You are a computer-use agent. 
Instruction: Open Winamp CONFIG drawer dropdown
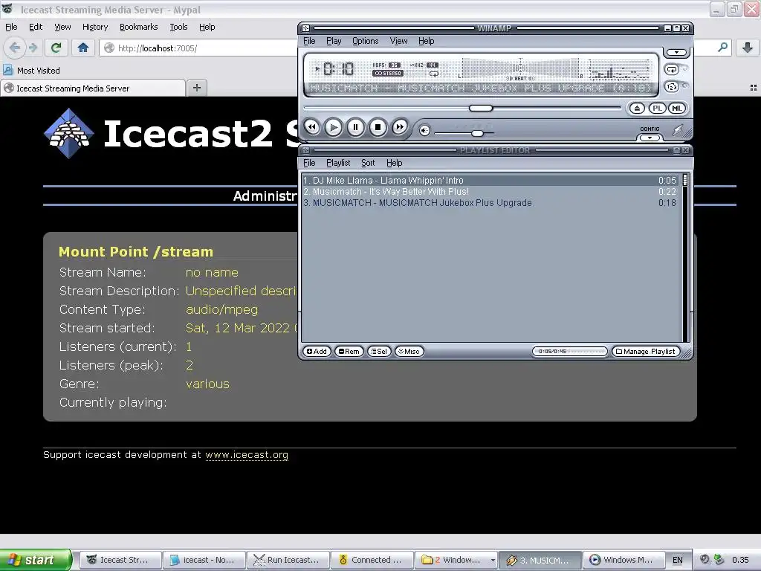pos(650,138)
